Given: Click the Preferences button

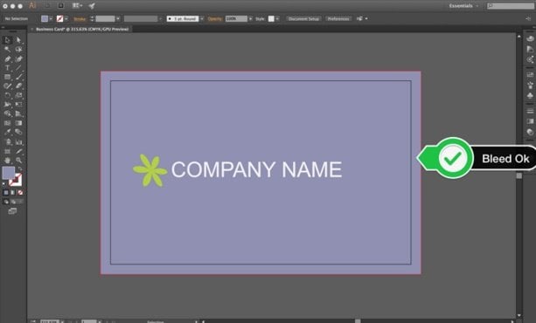Looking at the screenshot, I should [338, 19].
